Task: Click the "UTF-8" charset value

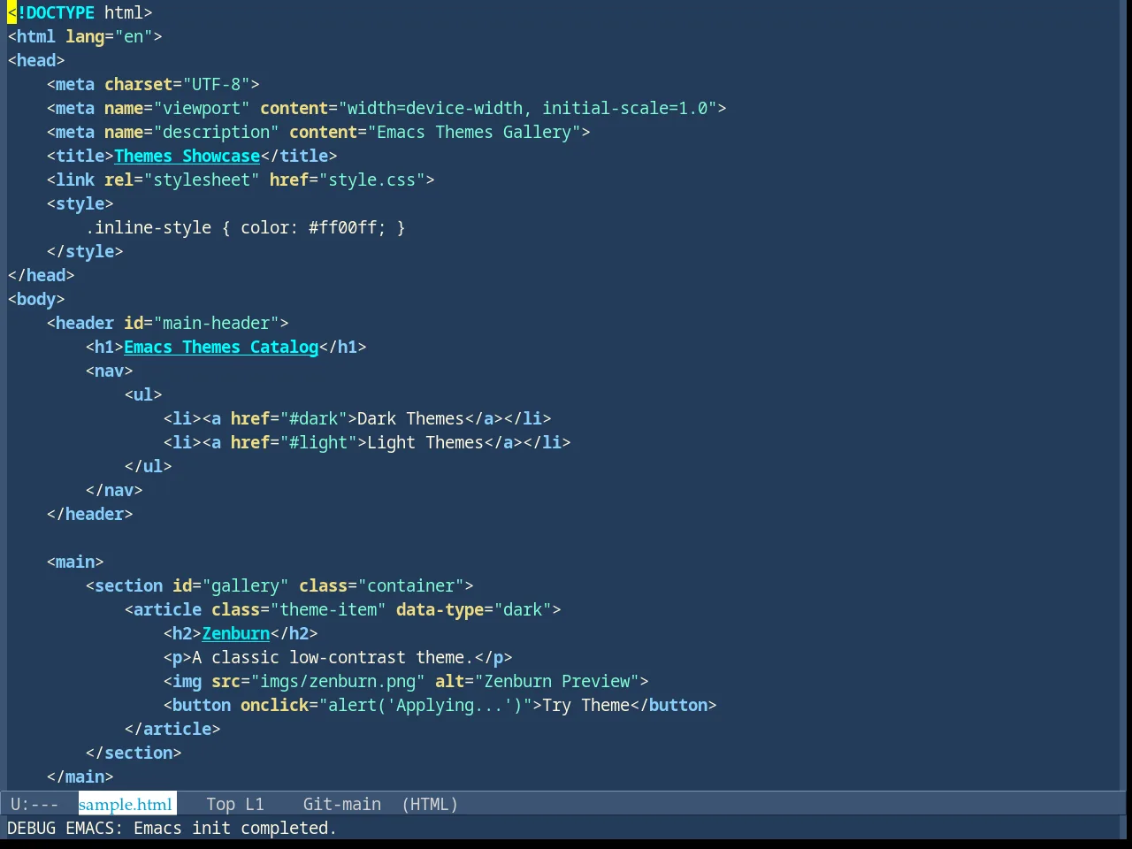Action: point(217,84)
